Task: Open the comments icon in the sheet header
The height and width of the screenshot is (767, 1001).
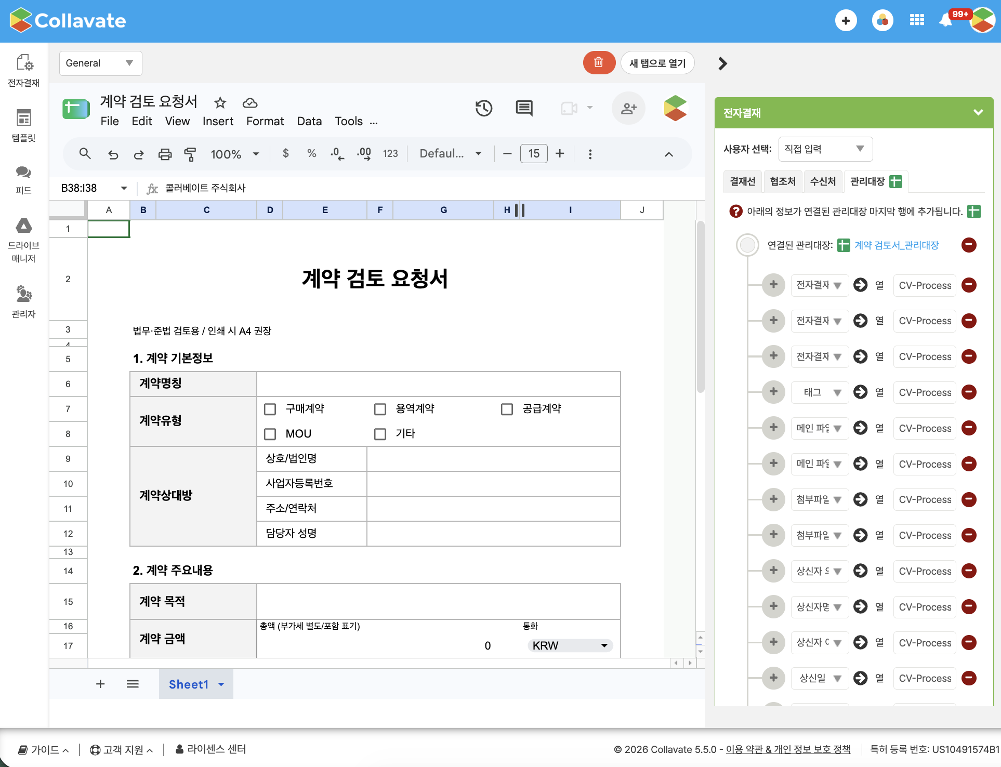Action: tap(524, 108)
